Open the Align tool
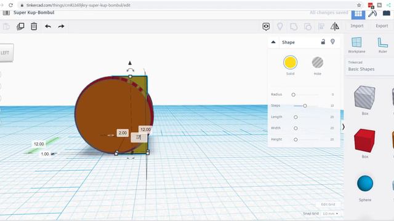 [321, 26]
